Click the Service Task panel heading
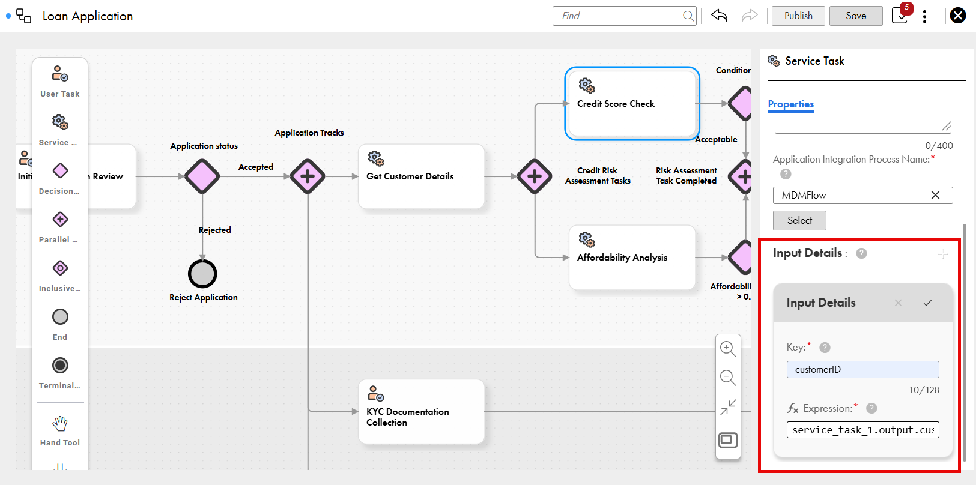The width and height of the screenshot is (976, 485). click(814, 61)
